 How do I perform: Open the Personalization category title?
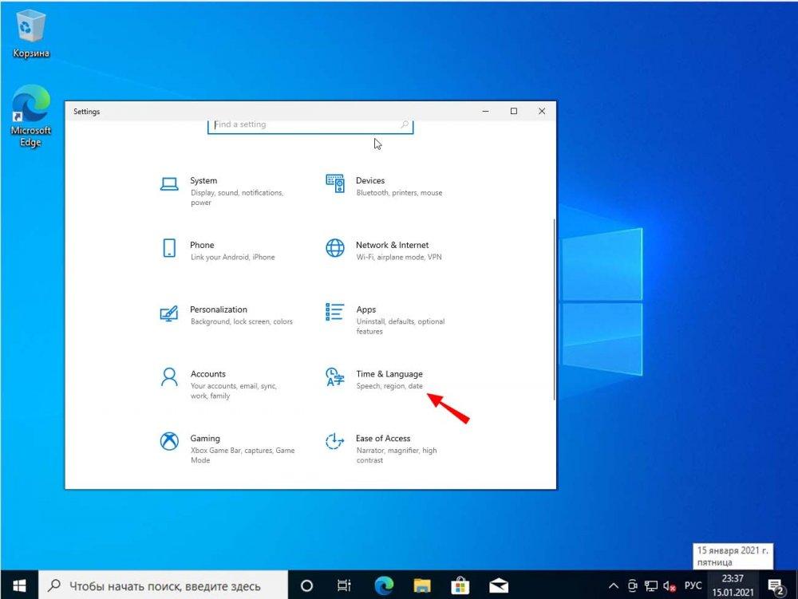point(219,309)
